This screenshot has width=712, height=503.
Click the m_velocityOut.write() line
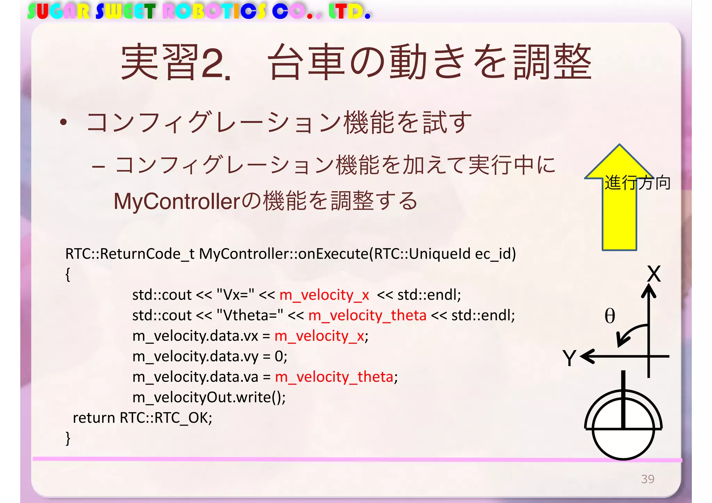coord(209,397)
